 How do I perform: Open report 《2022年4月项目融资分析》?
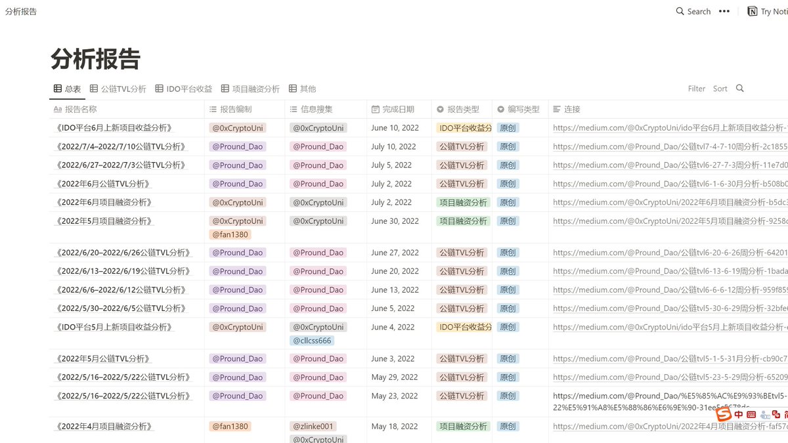pos(104,427)
